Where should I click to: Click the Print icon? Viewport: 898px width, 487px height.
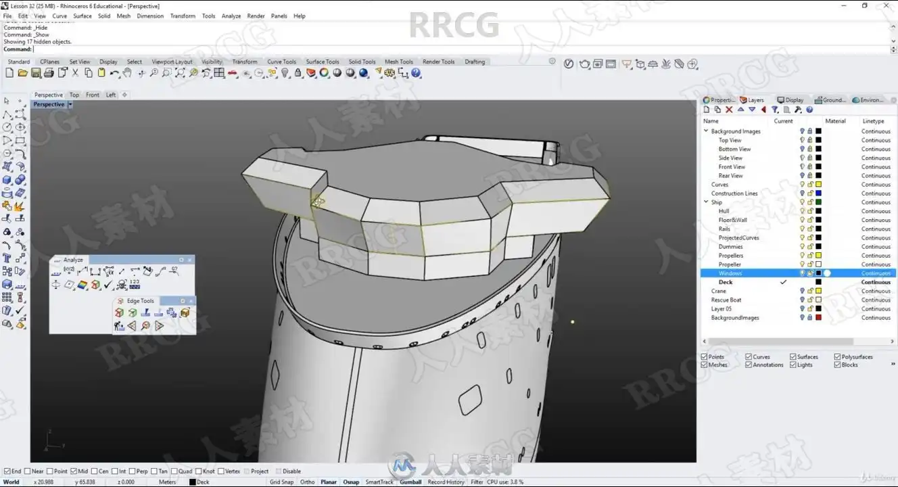pos(49,72)
